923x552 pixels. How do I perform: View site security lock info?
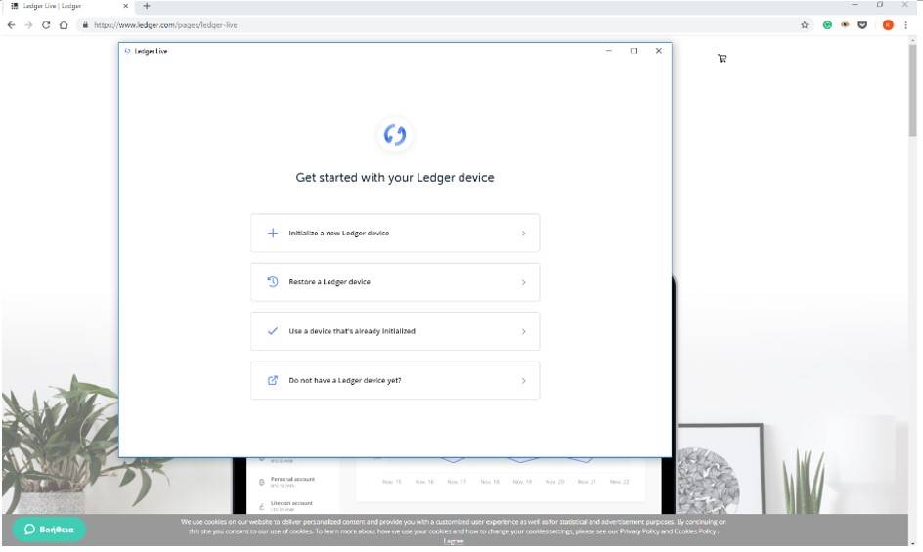pyautogui.click(x=85, y=25)
